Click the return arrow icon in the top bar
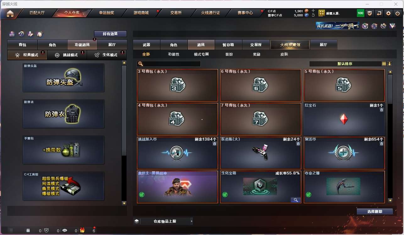The width and height of the screenshot is (404, 235). [x=379, y=13]
